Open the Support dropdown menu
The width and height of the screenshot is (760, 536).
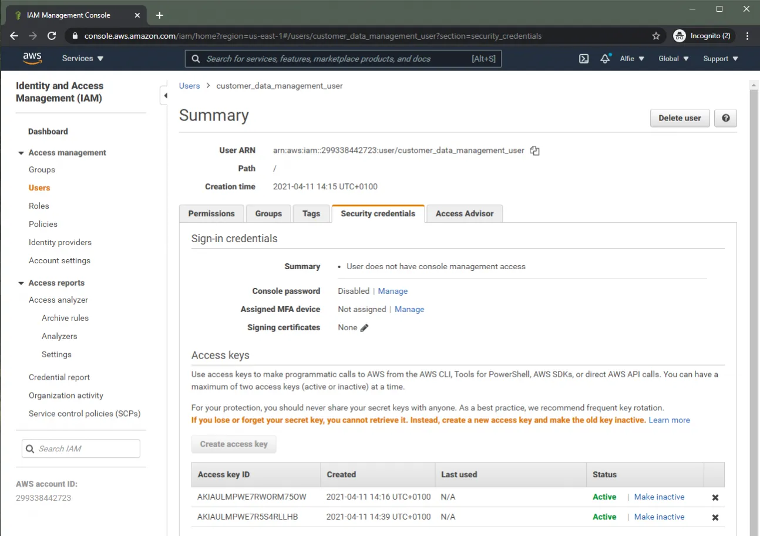[x=721, y=59]
